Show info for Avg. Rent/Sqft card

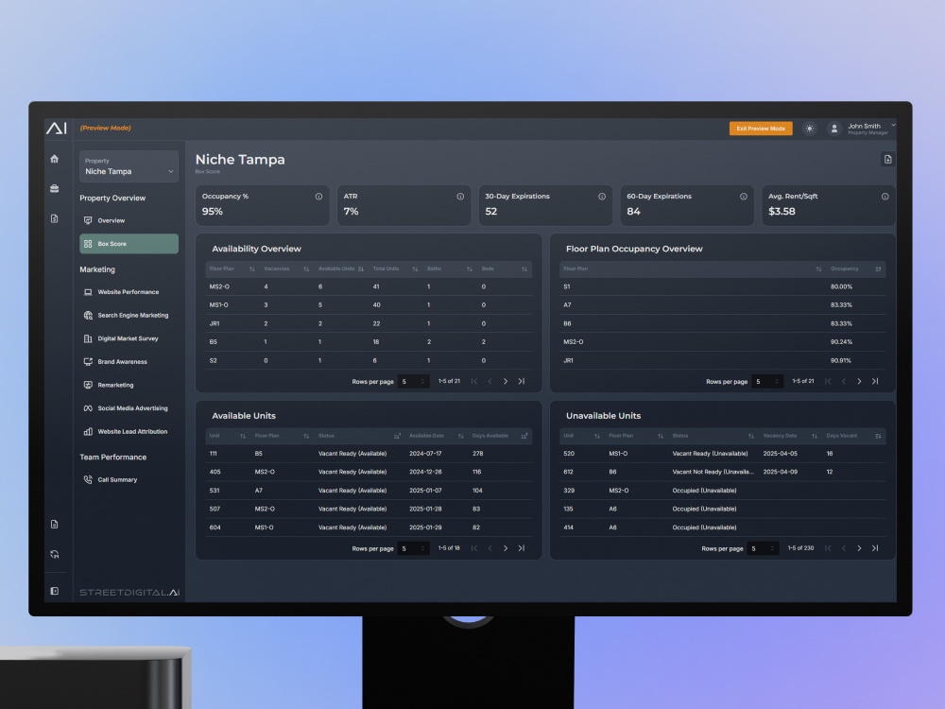885,197
